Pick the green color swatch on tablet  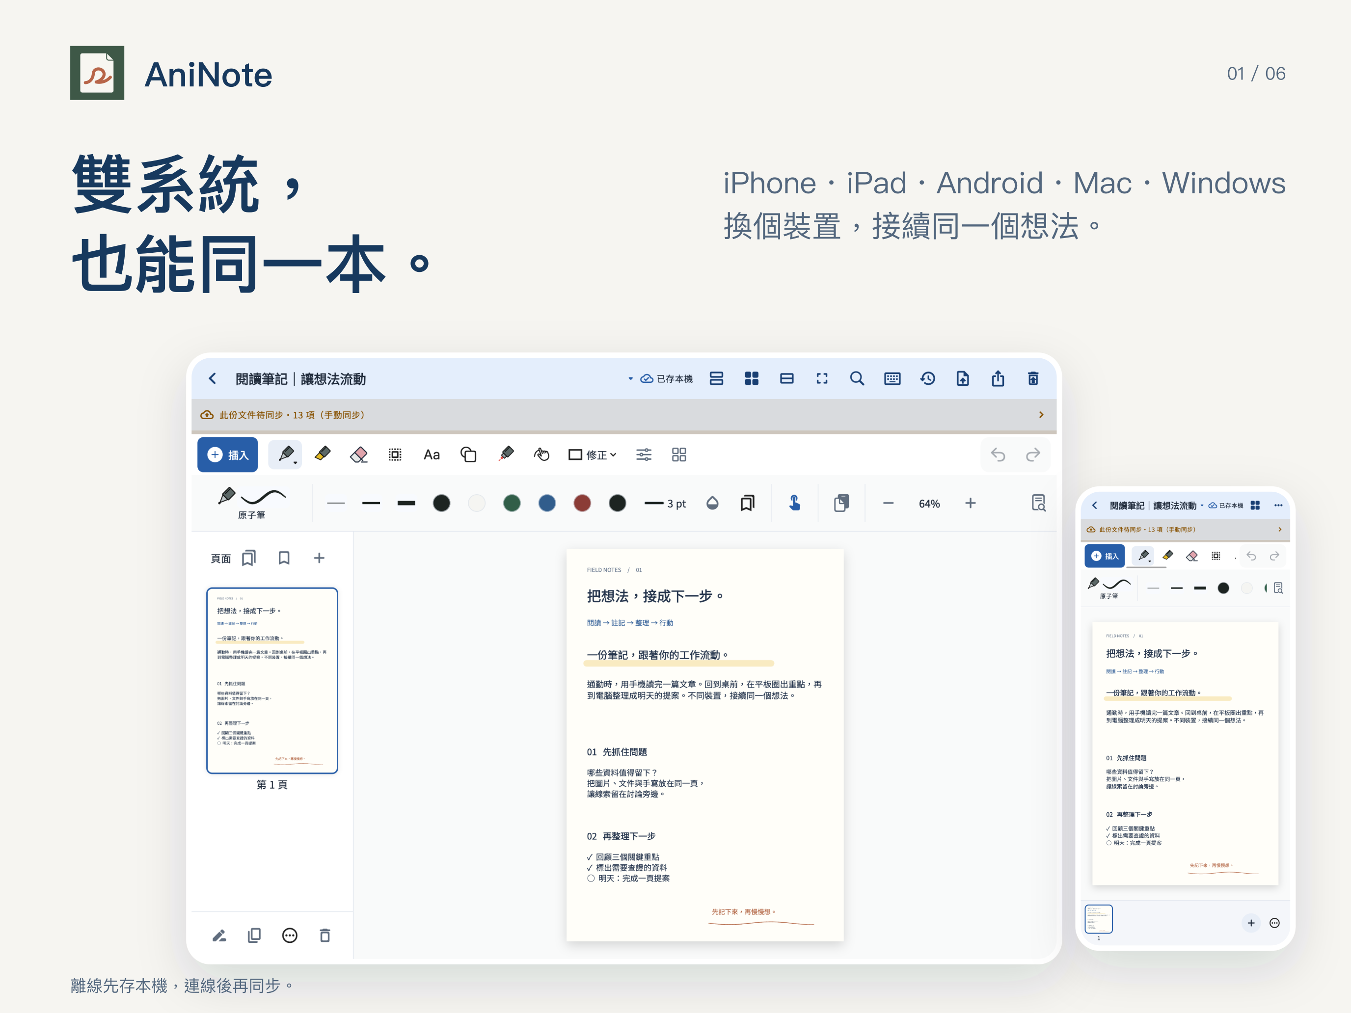pyautogui.click(x=512, y=503)
